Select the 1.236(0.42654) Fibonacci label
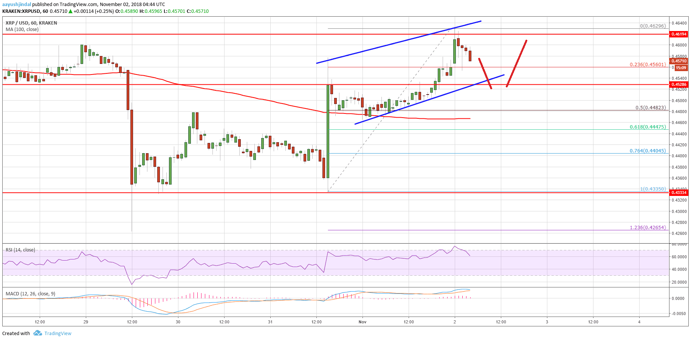 (x=648, y=228)
